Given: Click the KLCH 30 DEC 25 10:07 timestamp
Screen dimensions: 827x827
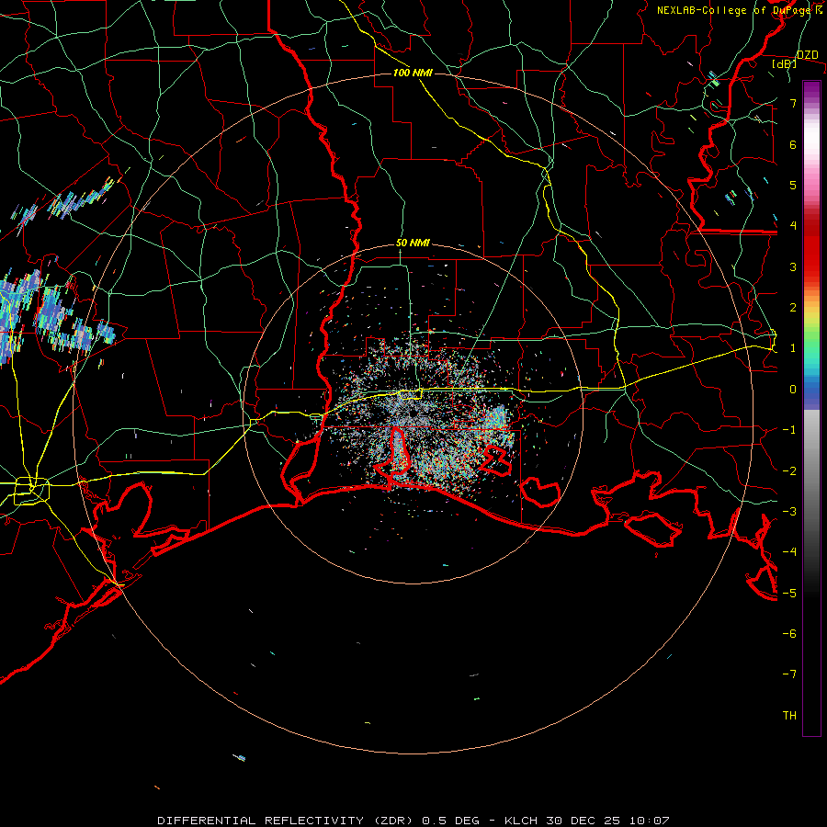Looking at the screenshot, I should point(587,821).
